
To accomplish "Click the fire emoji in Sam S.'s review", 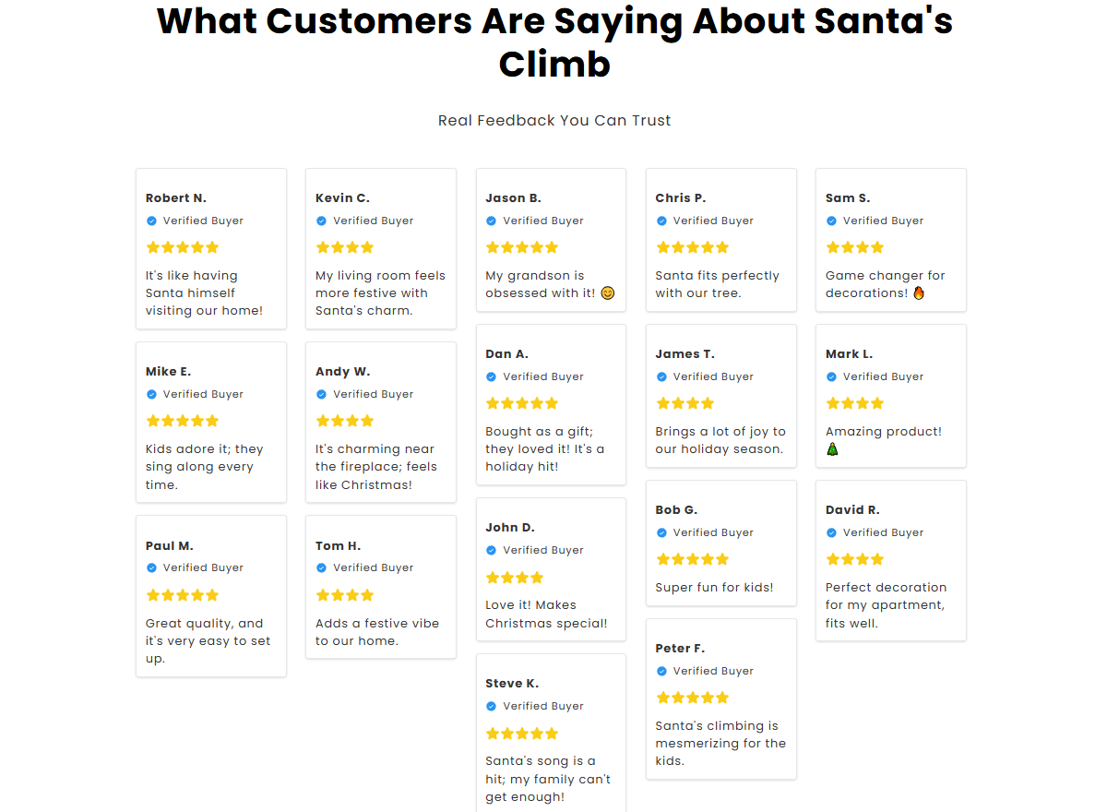I will (918, 293).
